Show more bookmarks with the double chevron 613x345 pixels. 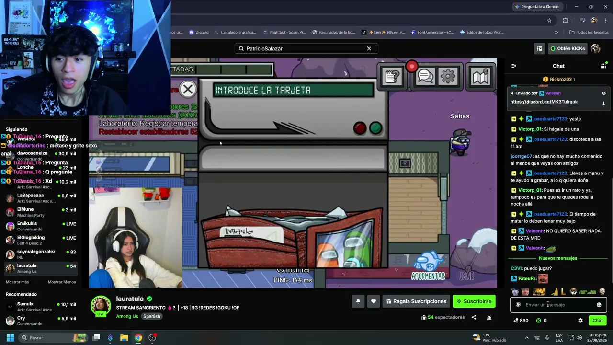tap(556, 32)
